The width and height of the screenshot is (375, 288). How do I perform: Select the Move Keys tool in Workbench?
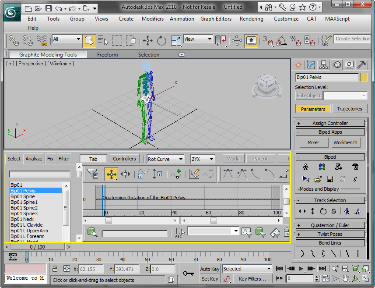(x=111, y=174)
